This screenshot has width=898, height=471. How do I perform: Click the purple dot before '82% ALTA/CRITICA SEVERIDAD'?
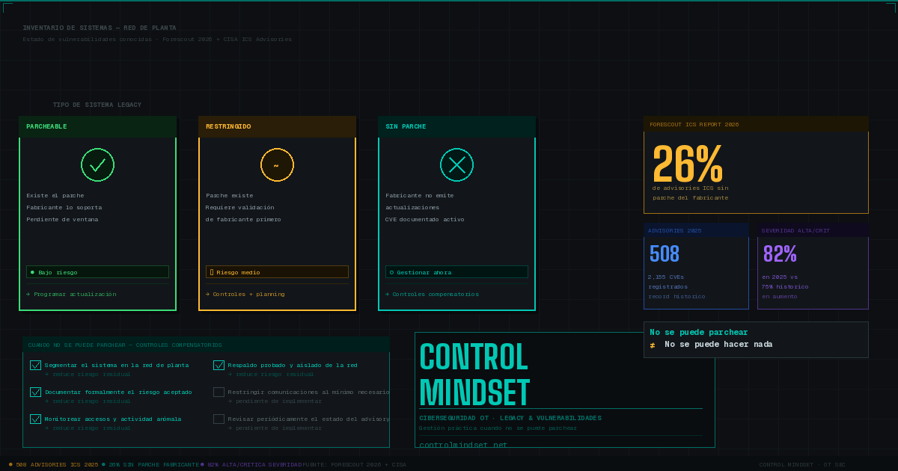pos(202,464)
